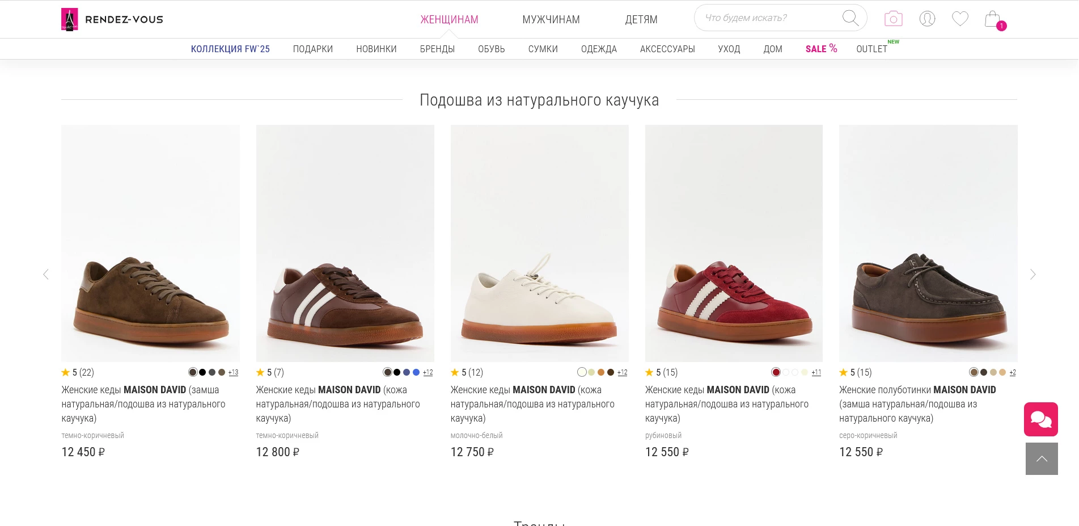Click the scroll-to-top arrow button
The image size is (1079, 526).
click(1041, 458)
